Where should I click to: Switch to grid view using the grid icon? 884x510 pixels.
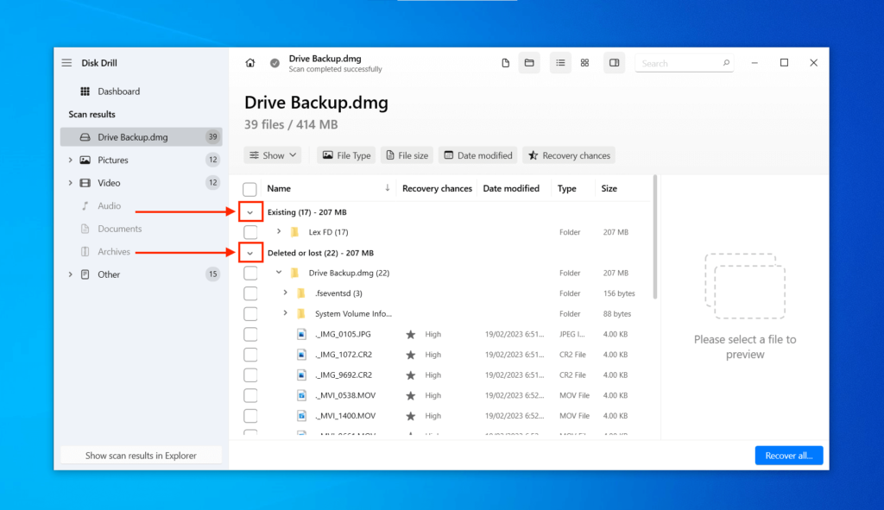point(585,62)
